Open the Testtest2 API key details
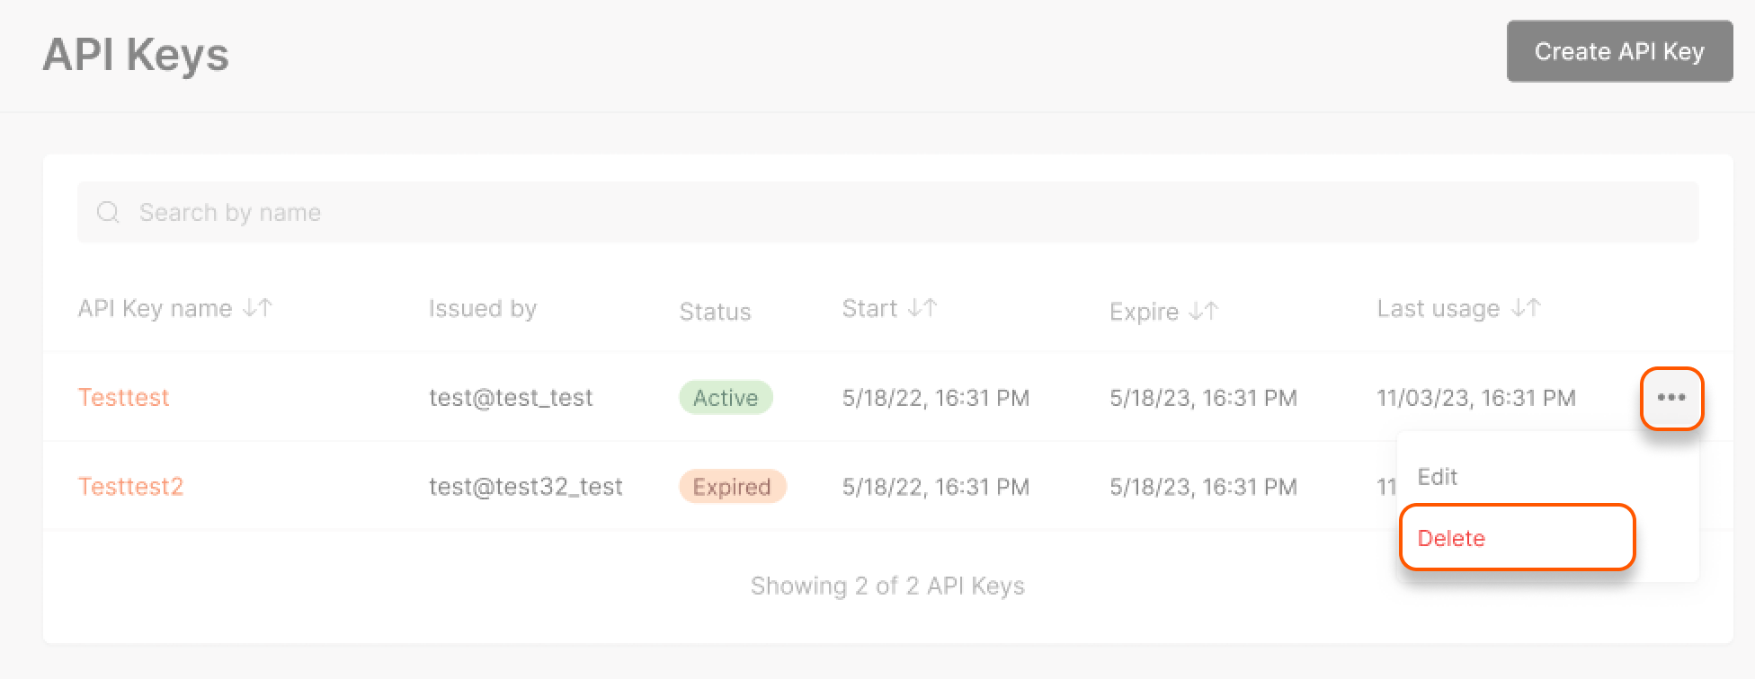 click(130, 486)
